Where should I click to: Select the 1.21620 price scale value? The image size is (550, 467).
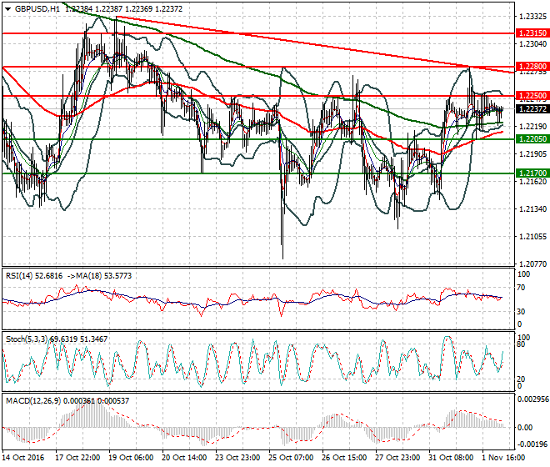(x=532, y=182)
